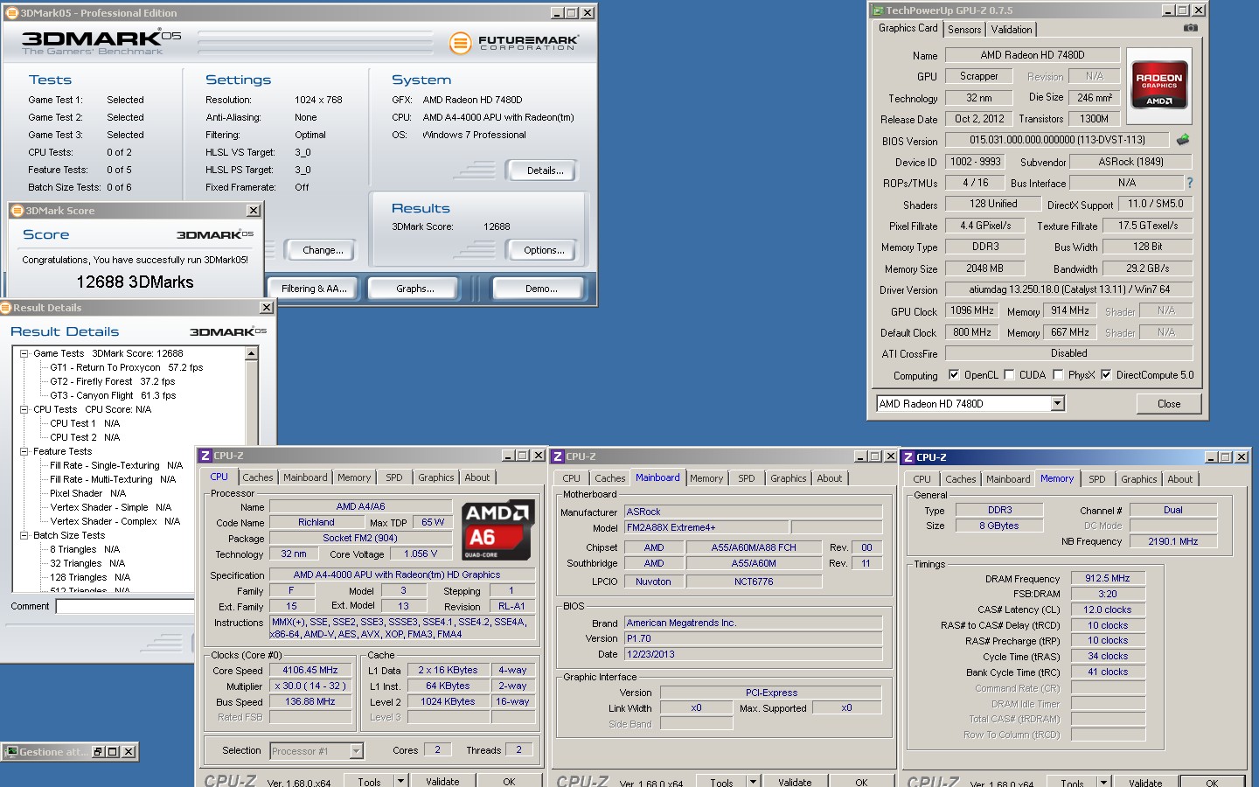Click the CPU-Z icon of the Mainboard window
The image size is (1259, 787).
[x=558, y=456]
